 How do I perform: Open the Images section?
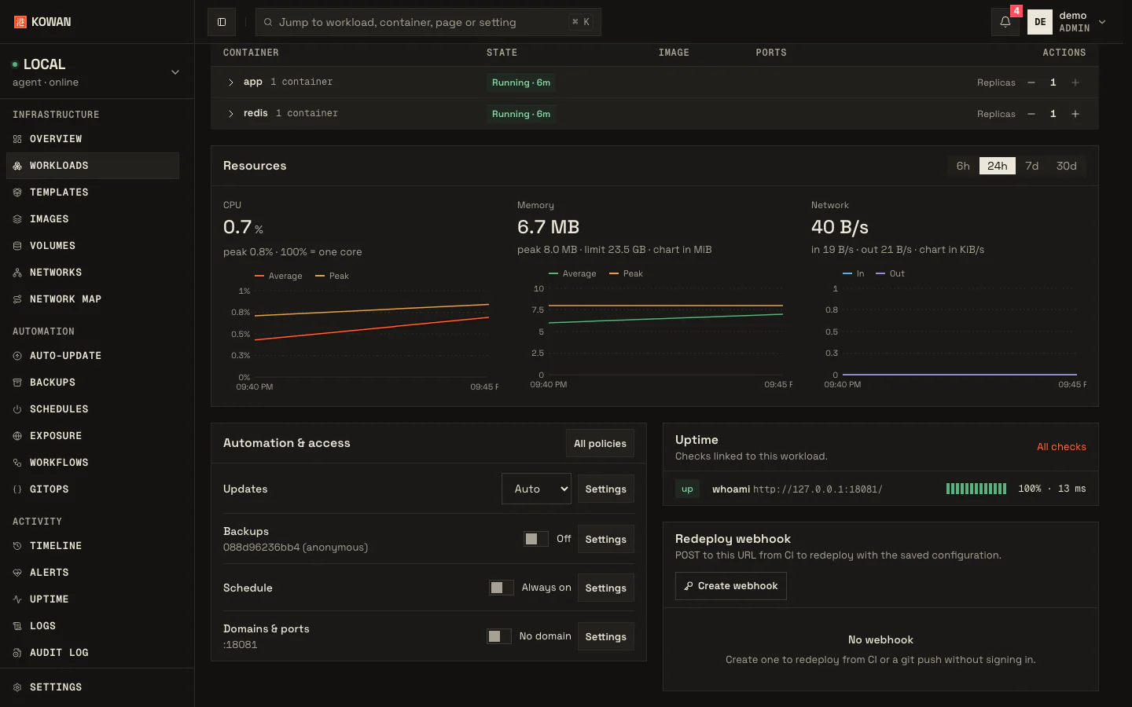click(x=93, y=219)
